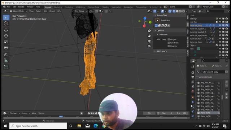The width and height of the screenshot is (231, 130).
Task: Open the Physics properties tab icon
Action: coord(193,112)
